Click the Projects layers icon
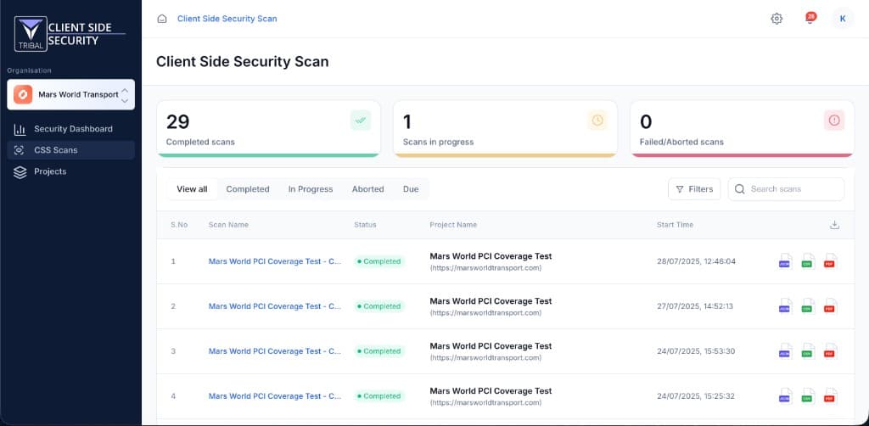The width and height of the screenshot is (869, 426). 20,172
